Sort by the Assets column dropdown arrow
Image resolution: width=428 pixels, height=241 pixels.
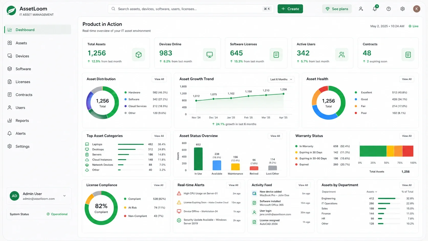click(x=376, y=192)
